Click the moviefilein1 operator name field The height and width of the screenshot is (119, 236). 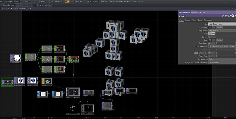click(213, 12)
